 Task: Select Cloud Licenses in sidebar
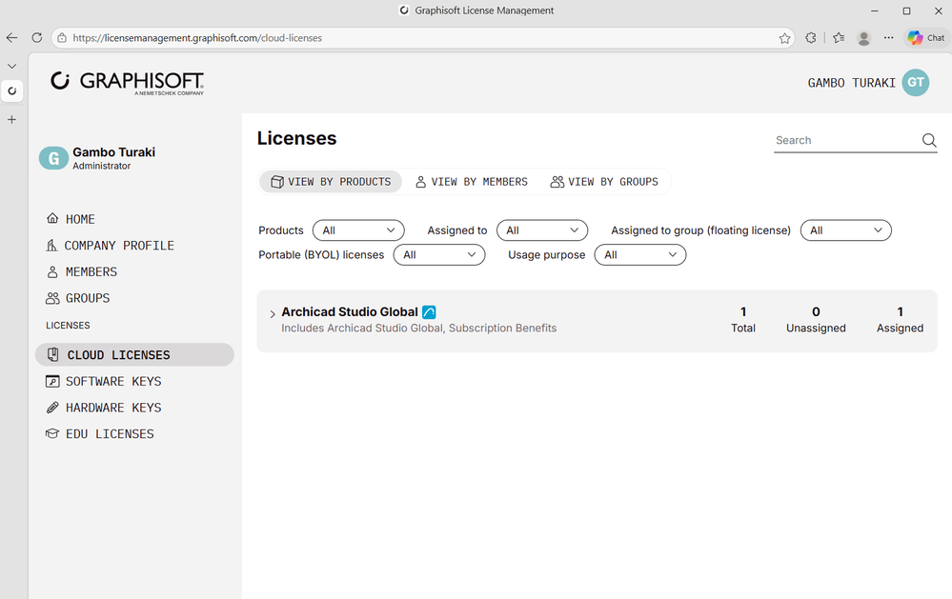point(134,355)
